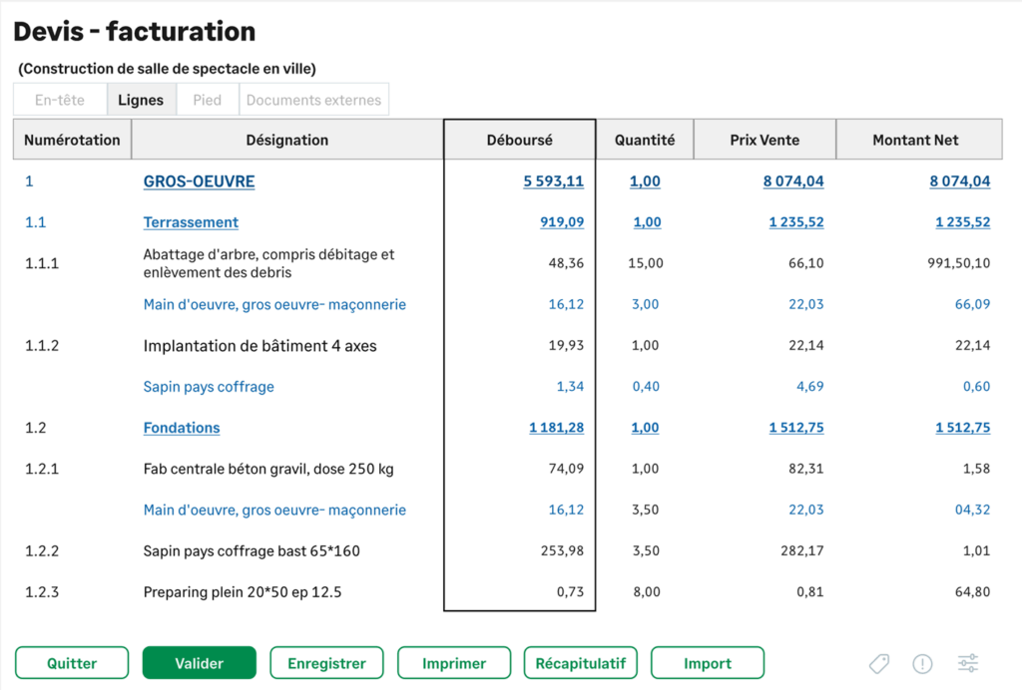Viewport: 1022px width, 690px height.
Task: Follow the Terrassement link
Action: [x=191, y=222]
